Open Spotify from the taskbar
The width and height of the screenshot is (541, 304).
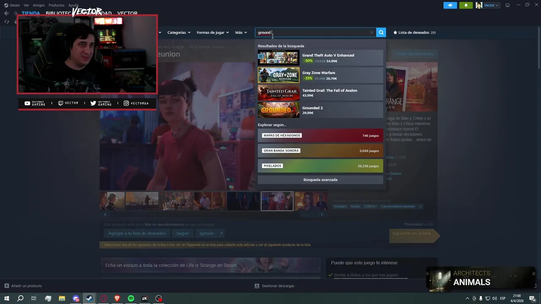click(x=131, y=299)
